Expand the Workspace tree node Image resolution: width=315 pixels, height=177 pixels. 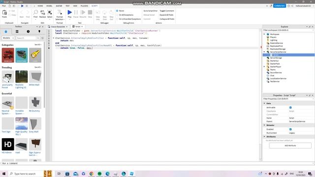click(264, 34)
